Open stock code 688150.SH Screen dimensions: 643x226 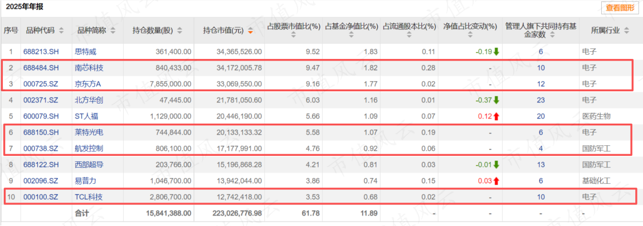click(x=41, y=132)
